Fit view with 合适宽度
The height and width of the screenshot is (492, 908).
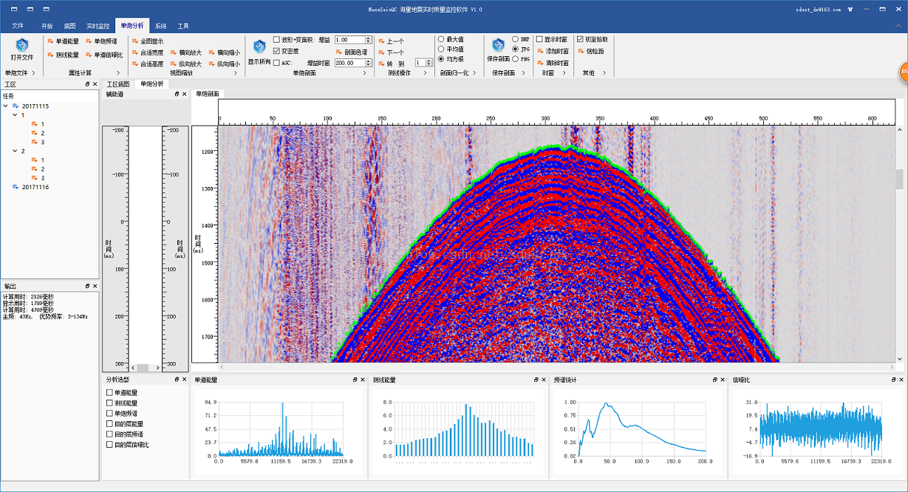148,52
